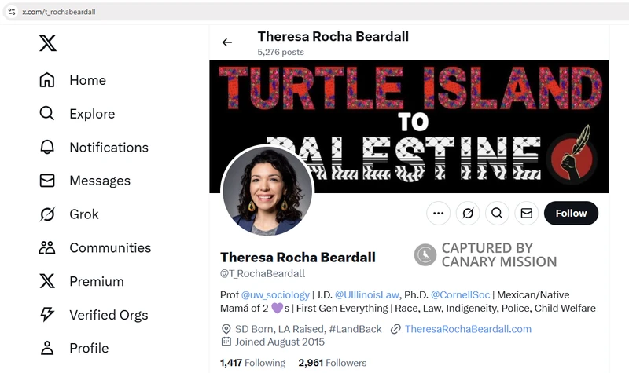Click the link chain icon beside website
Screen dimensions: 629x373
click(x=395, y=329)
